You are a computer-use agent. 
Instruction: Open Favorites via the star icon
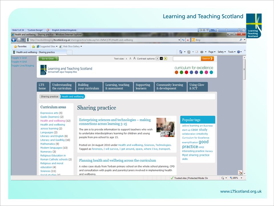(15, 46)
